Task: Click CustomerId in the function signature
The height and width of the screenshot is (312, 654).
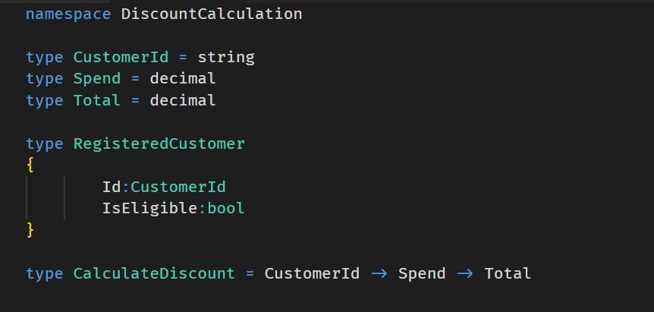Action: [x=312, y=273]
